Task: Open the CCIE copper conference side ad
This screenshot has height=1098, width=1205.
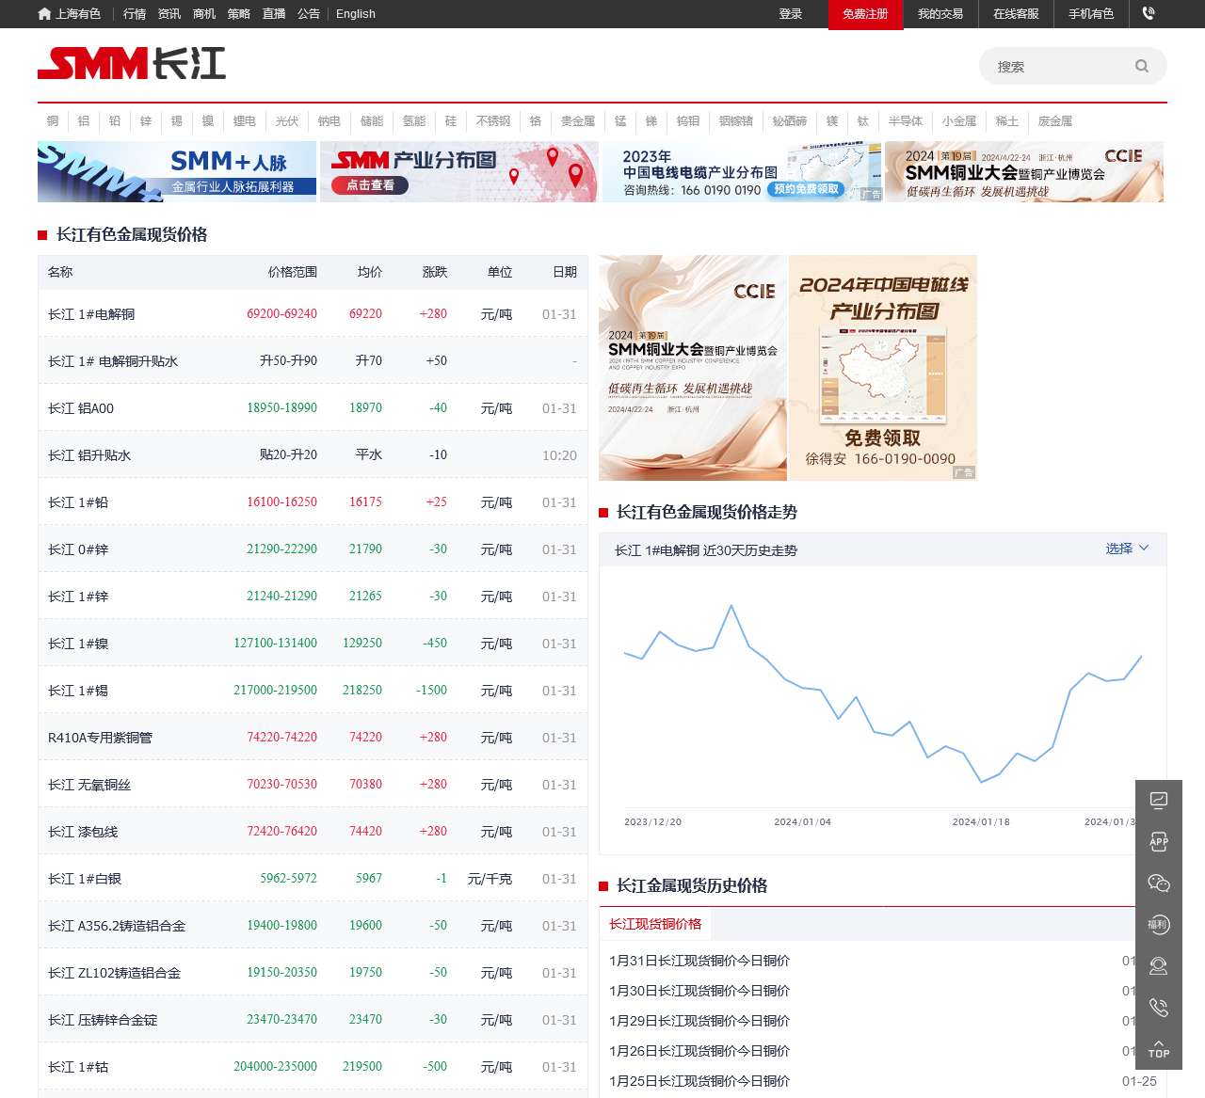Action: point(693,368)
